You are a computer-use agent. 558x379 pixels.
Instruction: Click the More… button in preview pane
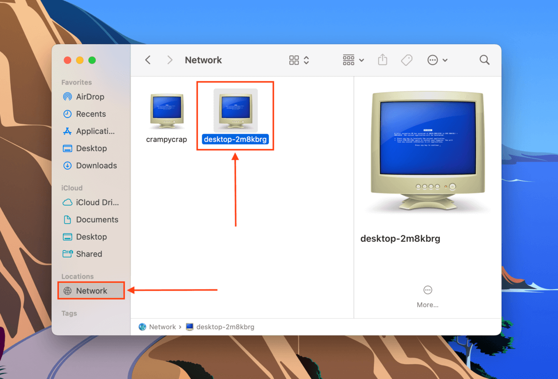428,297
